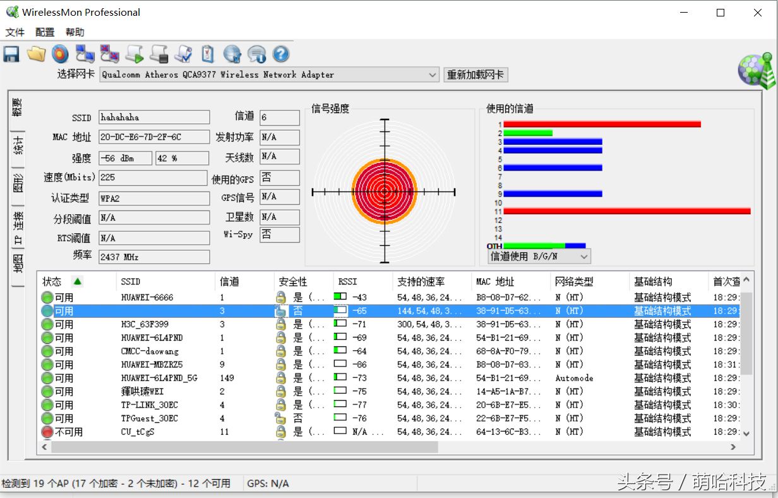Open the 信道使用 B/G/N dropdown
This screenshot has width=778, height=498.
[x=539, y=257]
